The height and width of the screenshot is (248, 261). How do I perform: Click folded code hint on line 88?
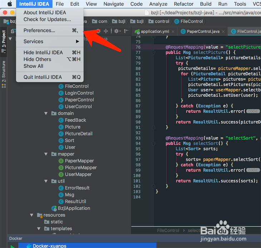click(x=253, y=111)
